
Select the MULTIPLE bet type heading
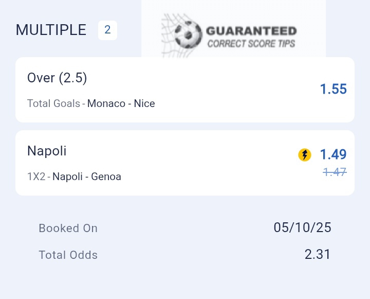pyautogui.click(x=51, y=30)
